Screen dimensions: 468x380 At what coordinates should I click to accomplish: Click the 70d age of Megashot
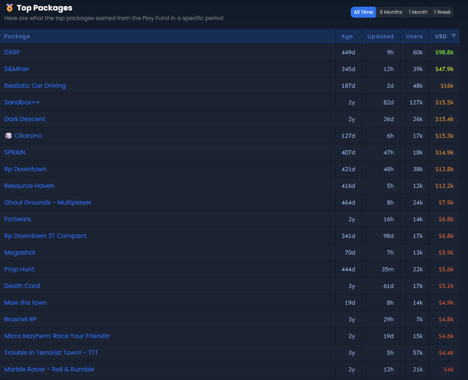point(350,253)
